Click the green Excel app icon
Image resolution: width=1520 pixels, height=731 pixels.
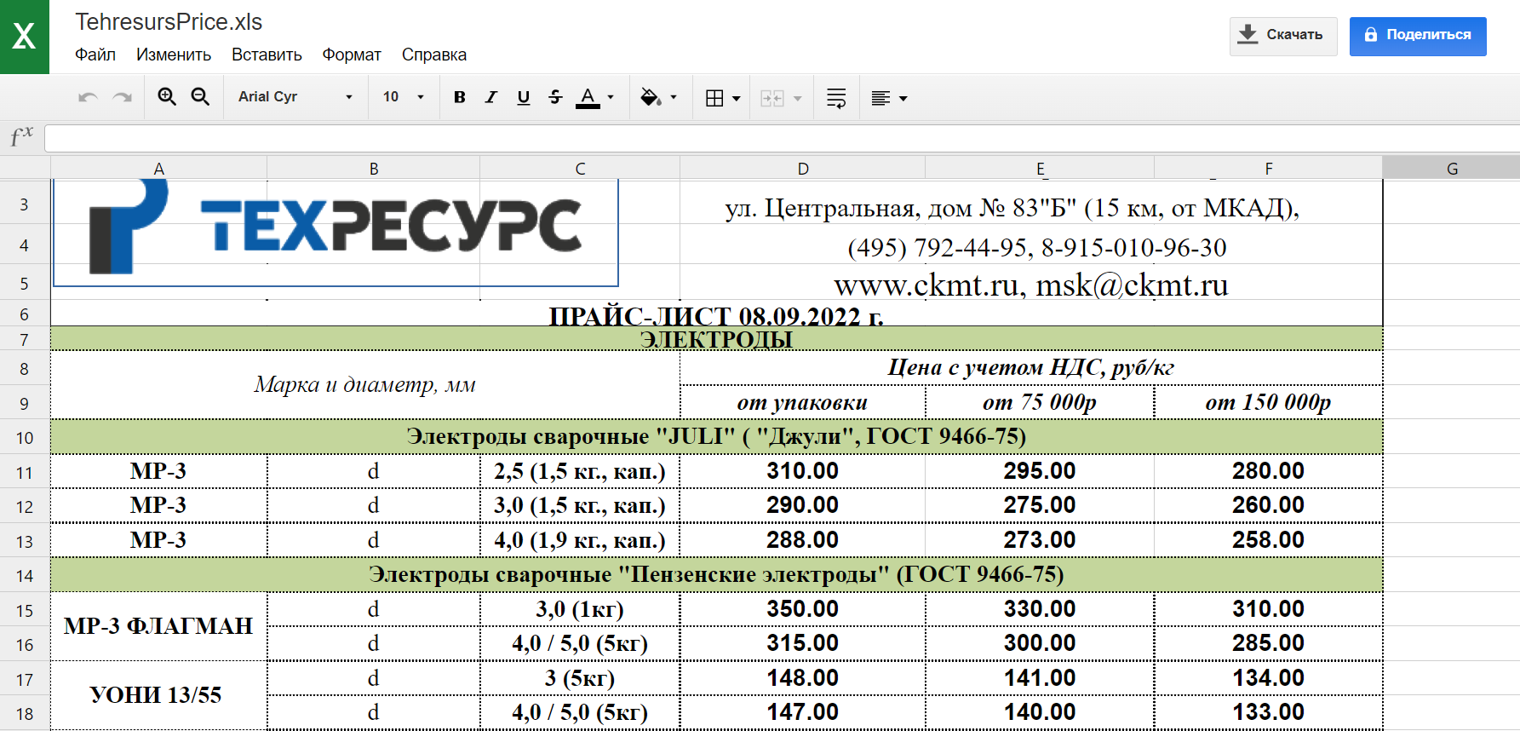(x=25, y=37)
